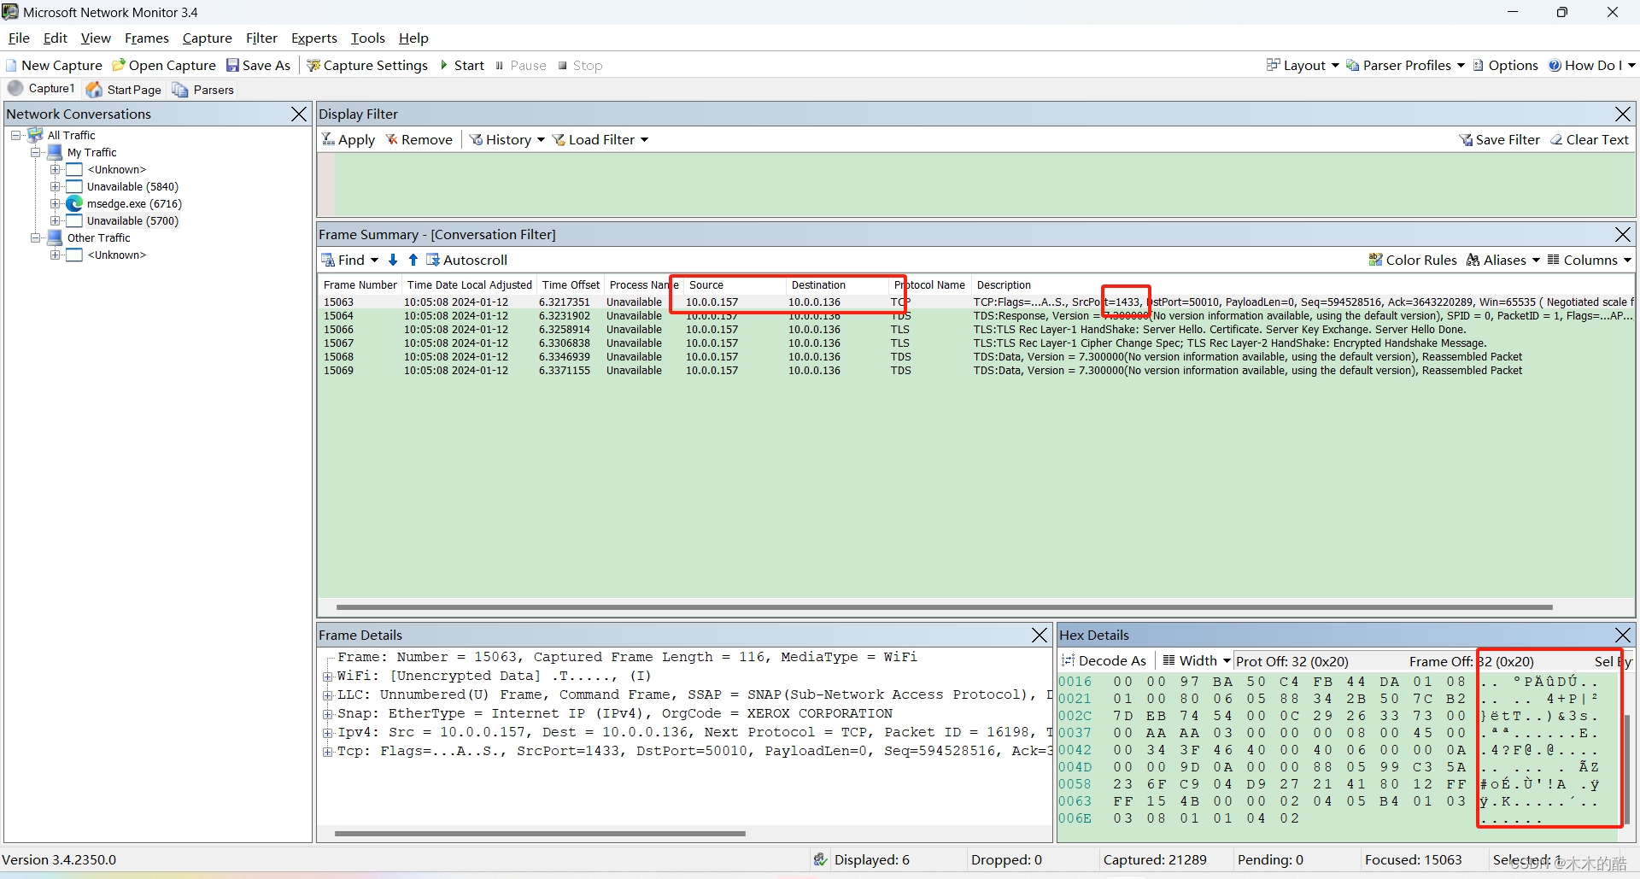Jump to next frame with down arrow icon

[x=393, y=260]
